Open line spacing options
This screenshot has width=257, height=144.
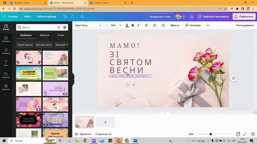coord(163,25)
